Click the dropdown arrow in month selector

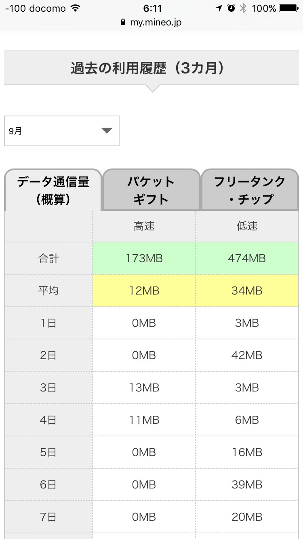tap(107, 131)
